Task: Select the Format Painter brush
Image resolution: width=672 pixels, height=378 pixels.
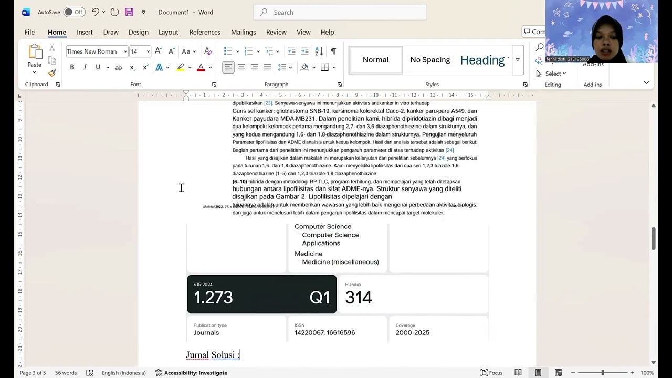Action: (52, 73)
